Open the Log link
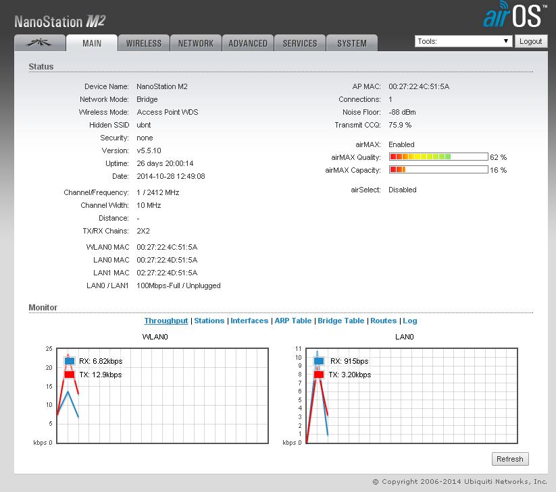Image resolution: width=556 pixels, height=492 pixels. coord(410,321)
